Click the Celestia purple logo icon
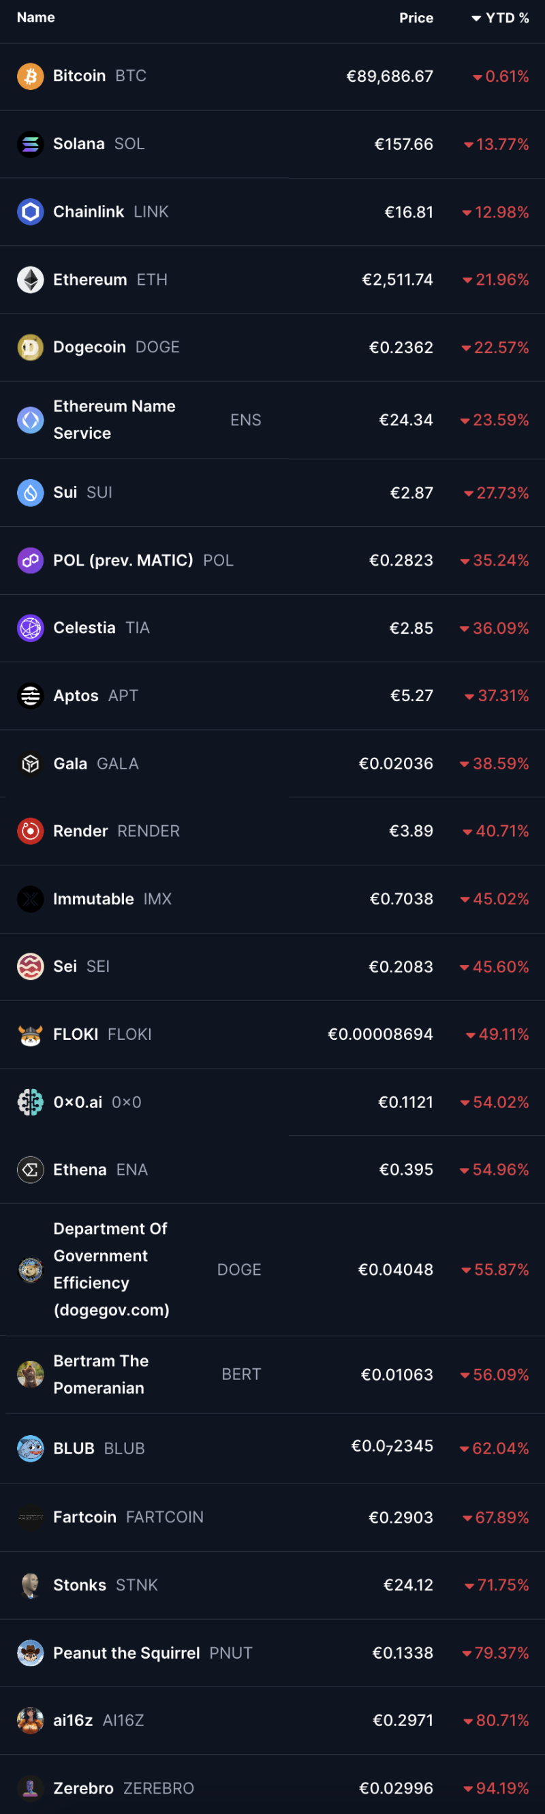545x1814 pixels. 30,628
